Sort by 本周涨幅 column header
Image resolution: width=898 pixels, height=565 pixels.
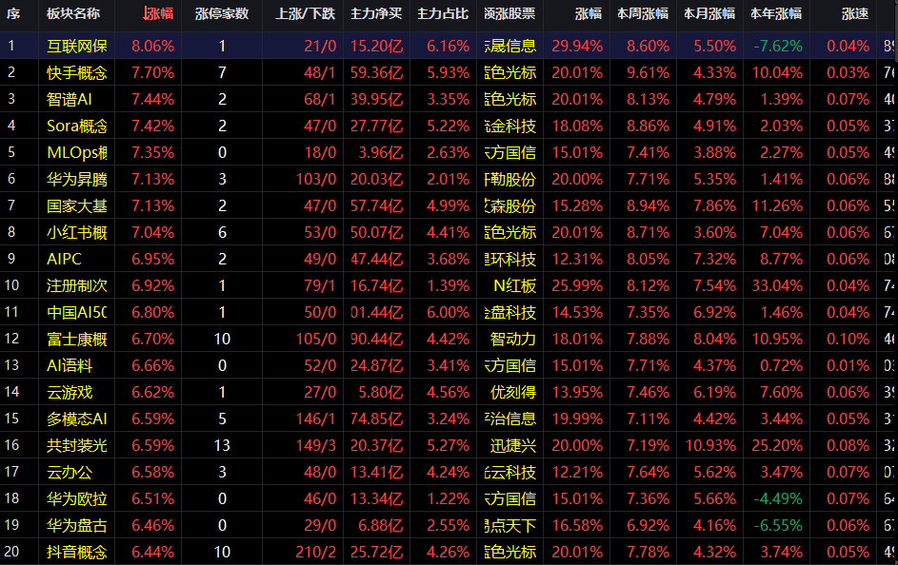point(643,13)
